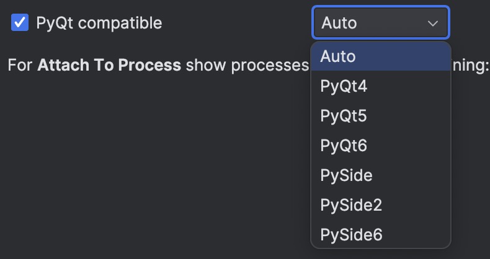This screenshot has height=259, width=490.
Task: Pick the PyQt6 option
Action: coord(344,146)
